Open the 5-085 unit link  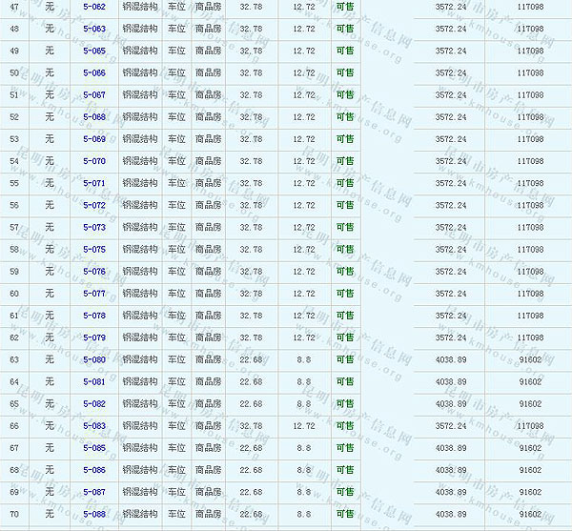point(94,448)
